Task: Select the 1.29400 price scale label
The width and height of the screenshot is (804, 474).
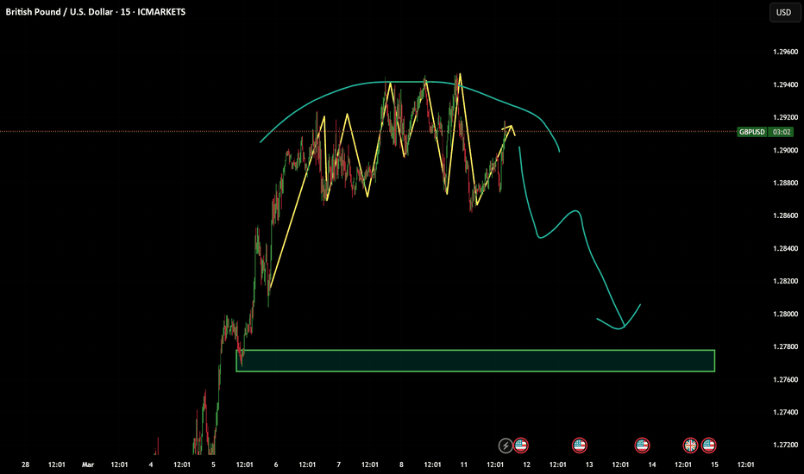Action: (786, 84)
